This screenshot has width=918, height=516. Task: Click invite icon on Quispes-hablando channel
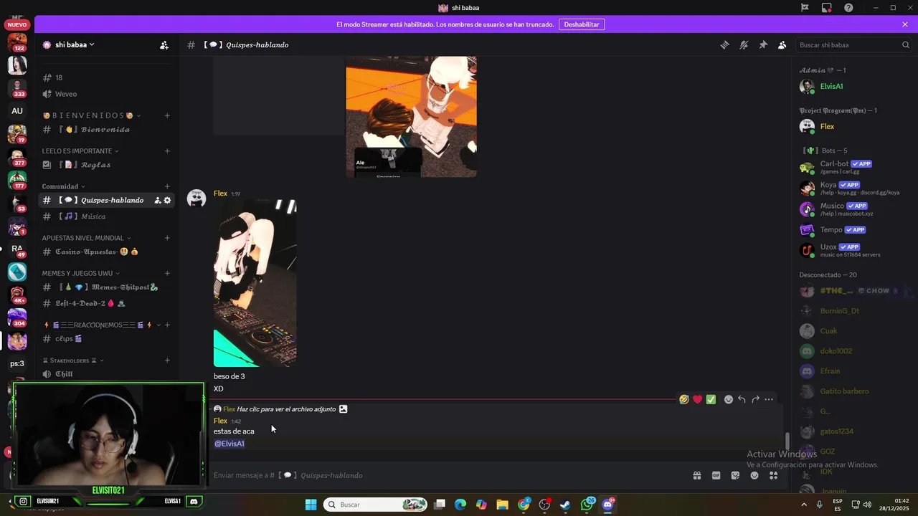point(157,200)
